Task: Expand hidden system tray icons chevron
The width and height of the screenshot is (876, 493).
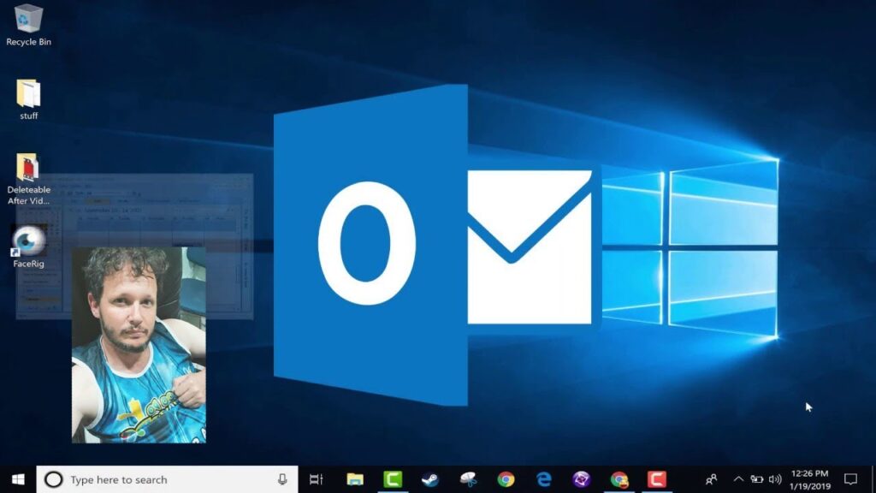Action: 738,479
